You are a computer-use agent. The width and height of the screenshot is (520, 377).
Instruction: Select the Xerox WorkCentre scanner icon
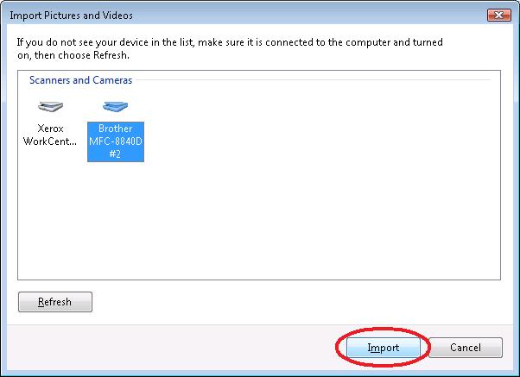[50, 106]
